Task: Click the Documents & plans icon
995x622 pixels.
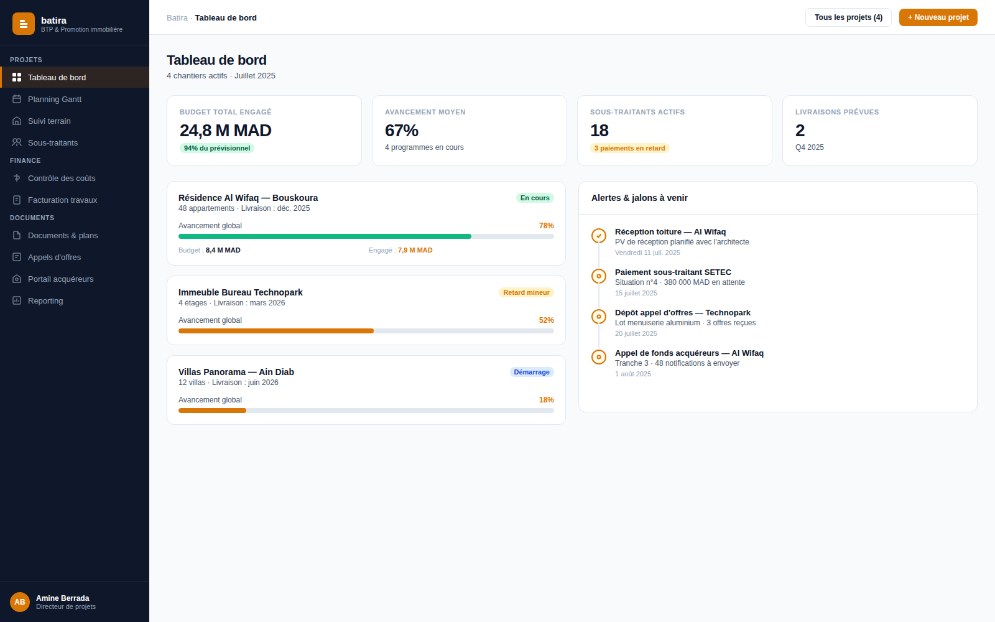Action: coord(17,235)
